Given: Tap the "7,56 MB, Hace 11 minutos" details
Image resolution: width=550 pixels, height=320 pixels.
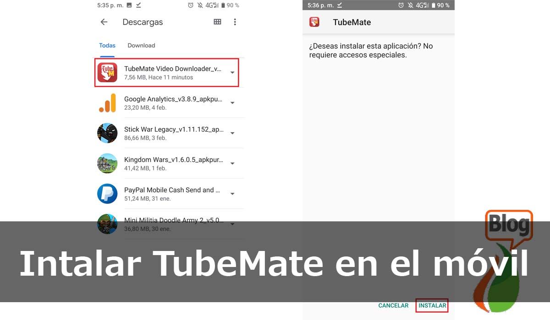Looking at the screenshot, I should (x=159, y=77).
